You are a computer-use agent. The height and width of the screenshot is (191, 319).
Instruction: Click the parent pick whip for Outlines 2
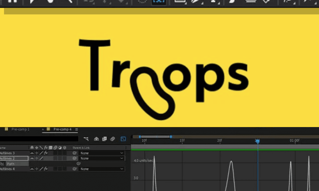75,158
